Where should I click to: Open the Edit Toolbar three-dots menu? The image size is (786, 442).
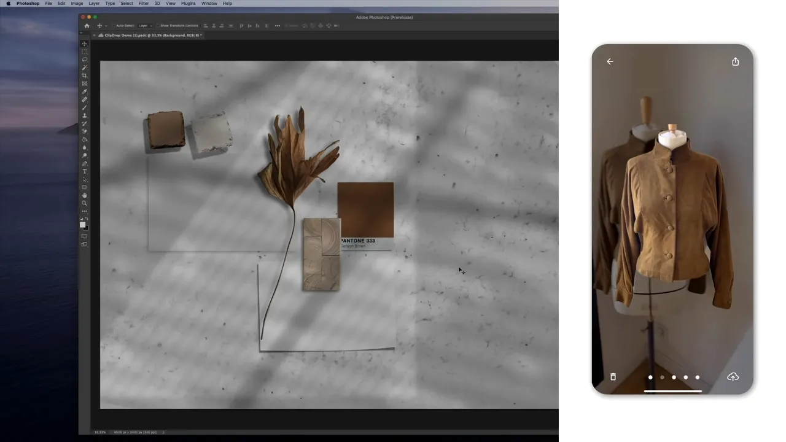click(84, 211)
